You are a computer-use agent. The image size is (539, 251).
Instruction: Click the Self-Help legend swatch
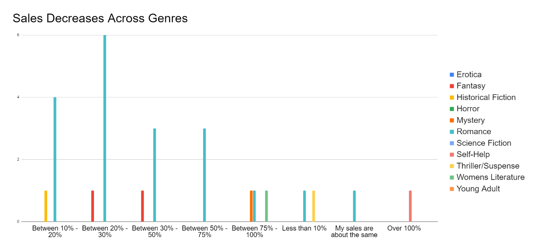(452, 154)
